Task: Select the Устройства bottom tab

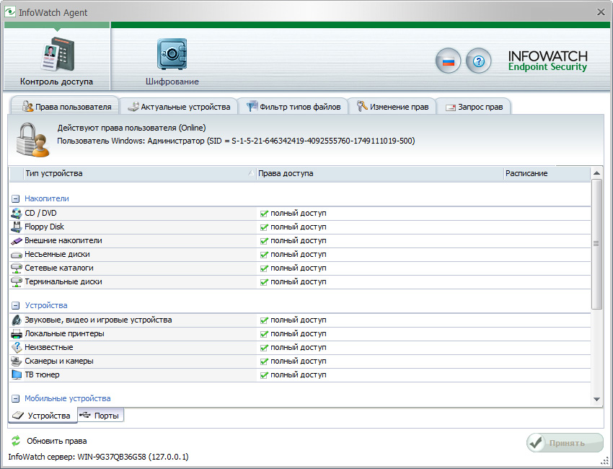Action: click(x=43, y=416)
